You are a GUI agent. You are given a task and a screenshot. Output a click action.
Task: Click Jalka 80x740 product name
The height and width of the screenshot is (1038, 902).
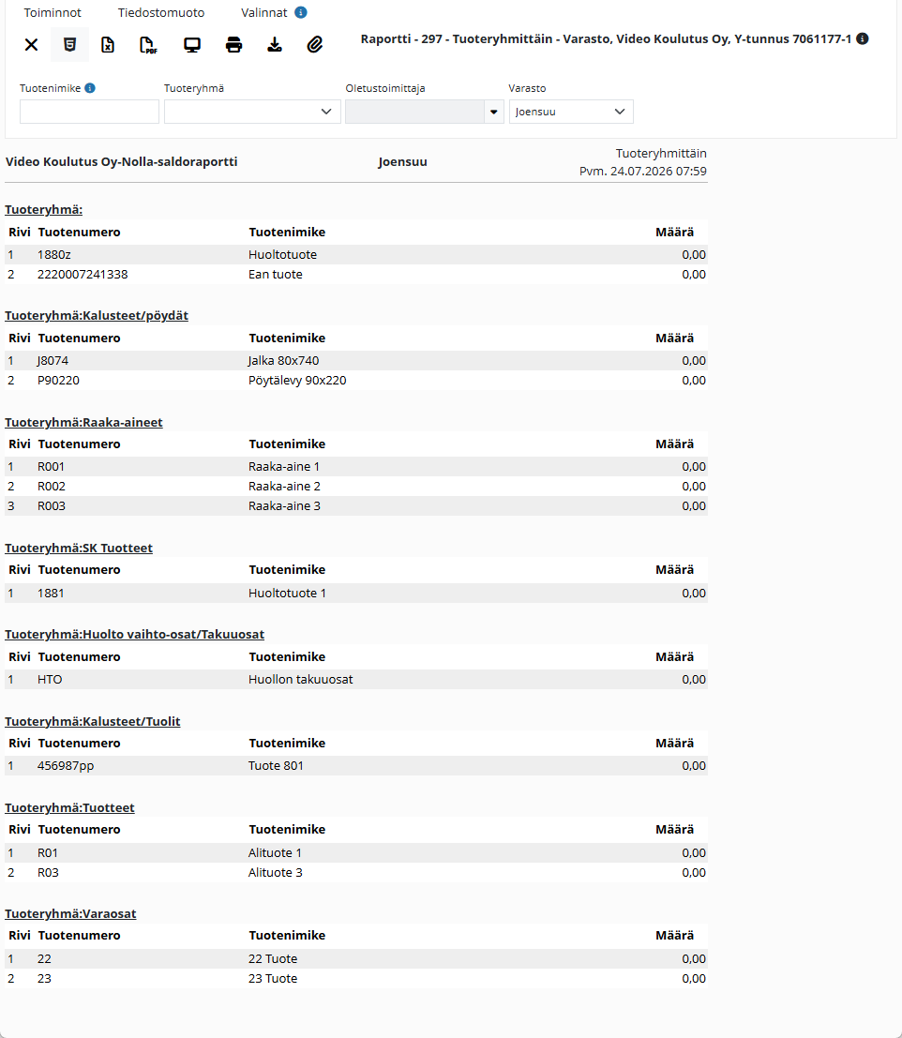[x=283, y=361]
